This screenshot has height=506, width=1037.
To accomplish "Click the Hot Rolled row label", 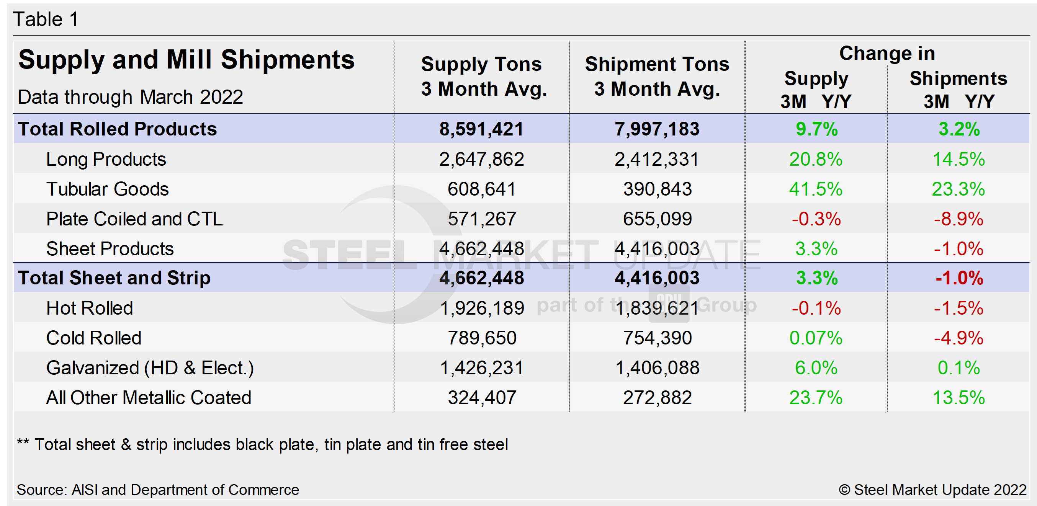I will 89,308.
